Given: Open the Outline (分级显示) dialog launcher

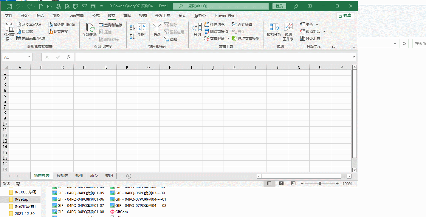Looking at the screenshot, I should [333, 47].
